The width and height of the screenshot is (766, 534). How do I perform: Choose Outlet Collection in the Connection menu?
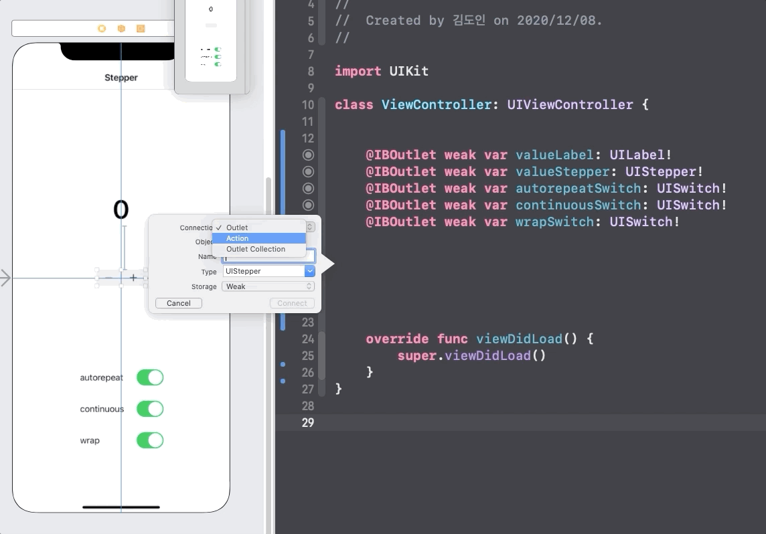[x=259, y=249]
